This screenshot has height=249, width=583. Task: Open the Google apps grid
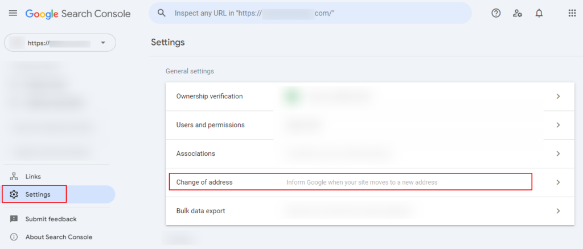point(572,13)
